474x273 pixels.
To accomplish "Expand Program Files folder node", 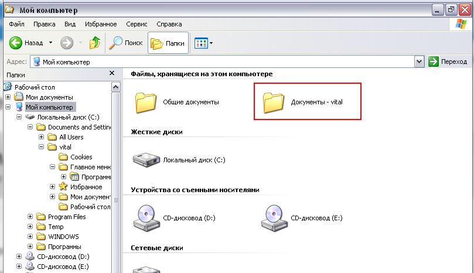I will 30,217.
